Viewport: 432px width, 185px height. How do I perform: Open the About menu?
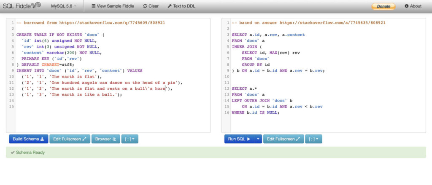pos(413,6)
